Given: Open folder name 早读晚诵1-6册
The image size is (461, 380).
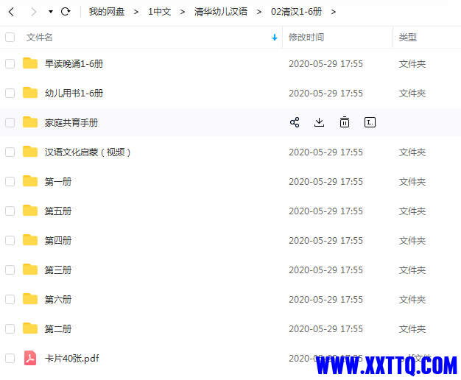Looking at the screenshot, I should pyautogui.click(x=74, y=63).
